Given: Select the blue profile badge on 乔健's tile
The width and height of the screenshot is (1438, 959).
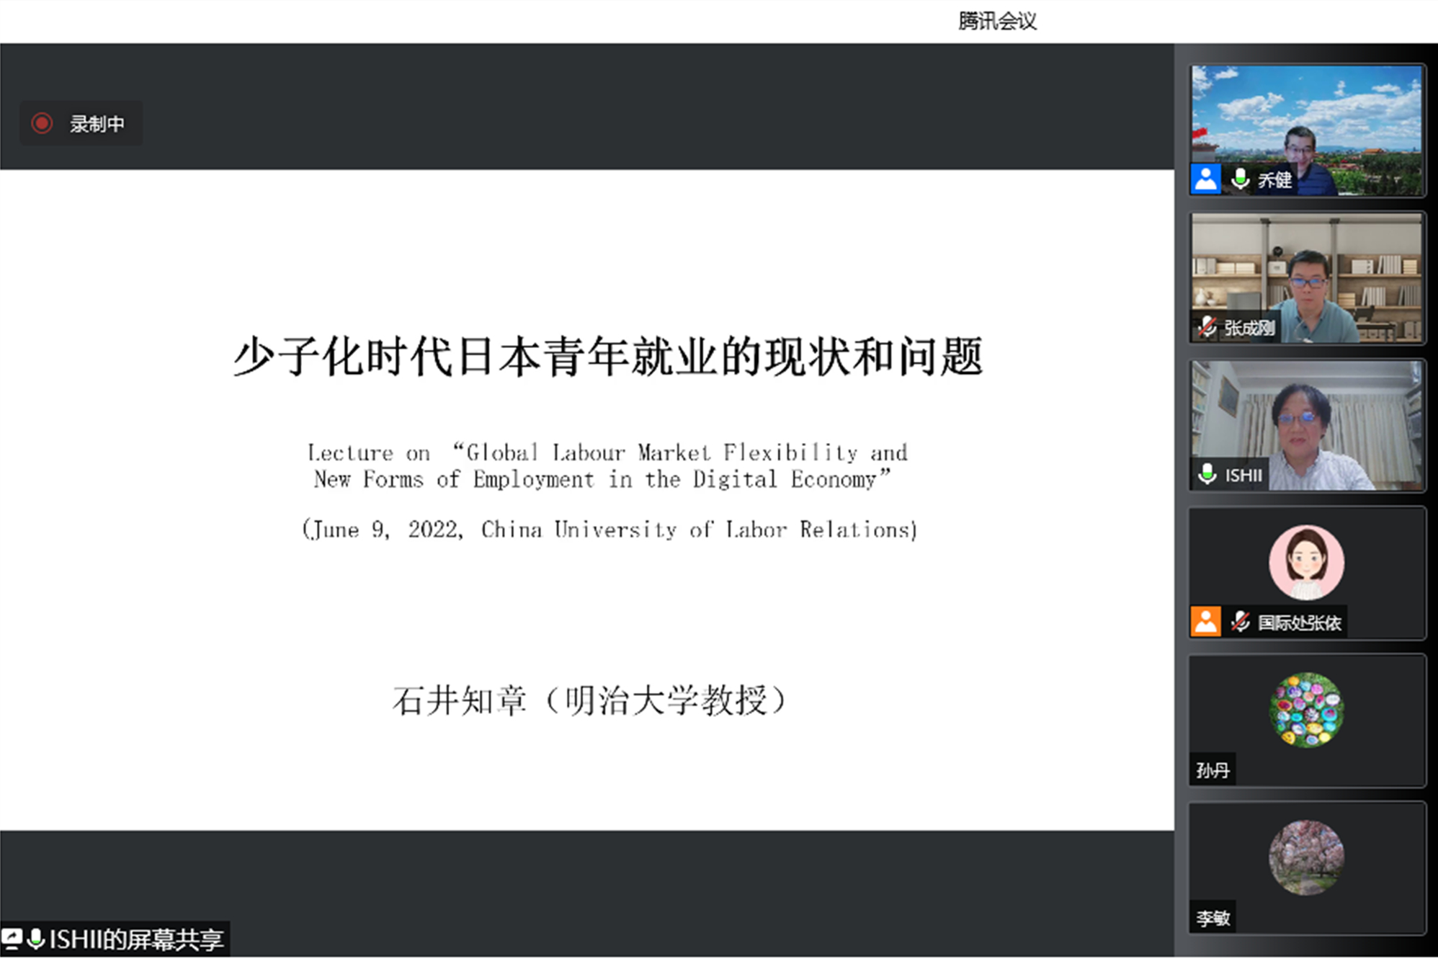Looking at the screenshot, I should coord(1205,179).
